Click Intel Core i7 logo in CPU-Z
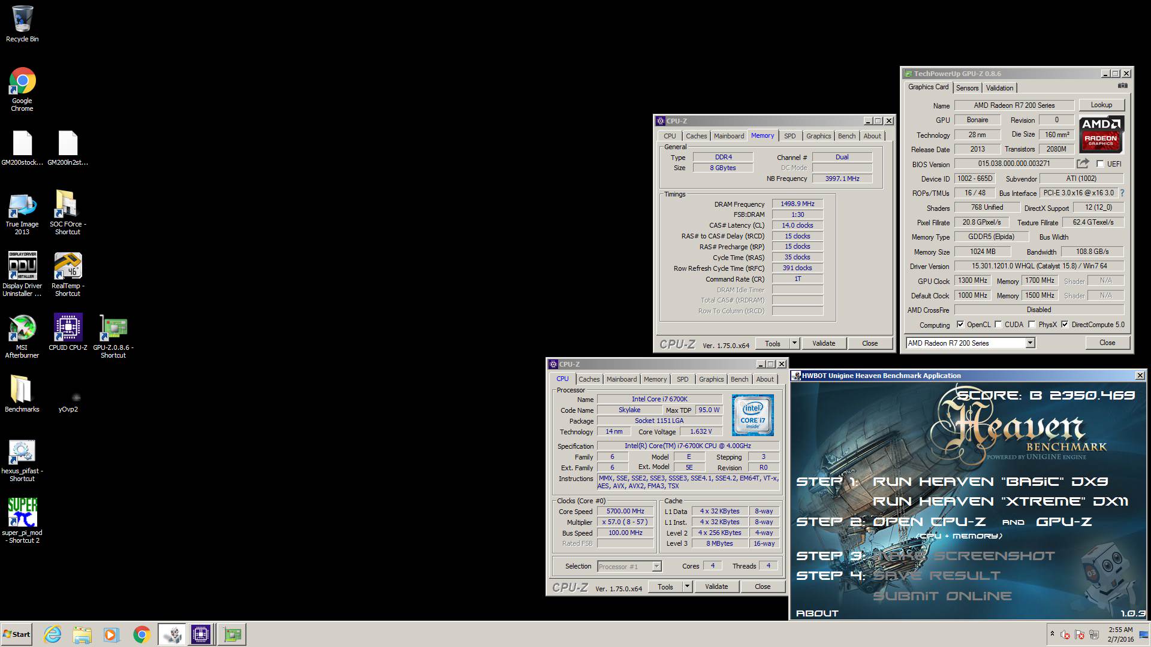Image resolution: width=1151 pixels, height=647 pixels. tap(753, 415)
